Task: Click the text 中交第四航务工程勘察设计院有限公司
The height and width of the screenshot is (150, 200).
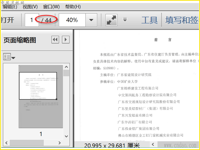Action: point(147,95)
